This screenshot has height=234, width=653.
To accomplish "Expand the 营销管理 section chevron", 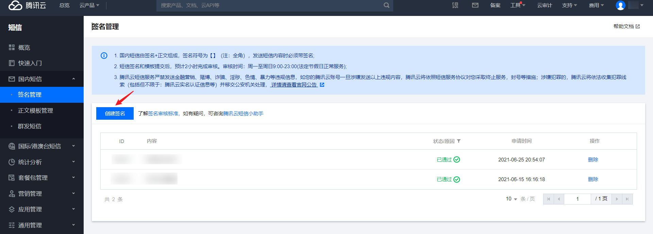I will (73, 194).
